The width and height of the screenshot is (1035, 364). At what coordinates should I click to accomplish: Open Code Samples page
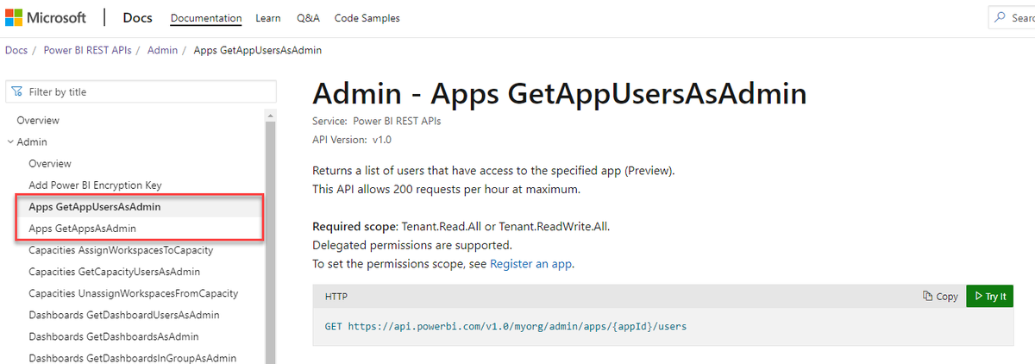(367, 18)
